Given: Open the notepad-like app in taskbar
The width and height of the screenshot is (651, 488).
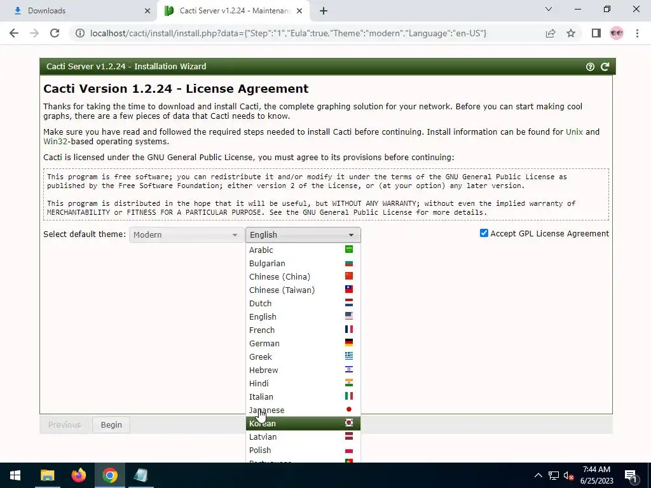Looking at the screenshot, I should click(x=140, y=475).
